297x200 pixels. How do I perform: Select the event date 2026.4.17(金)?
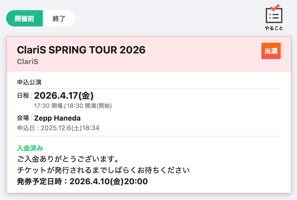[x=64, y=96]
